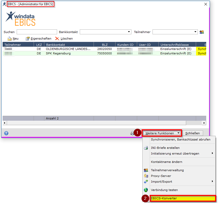Select Kontaktname ändern menu entry

coord(167,162)
